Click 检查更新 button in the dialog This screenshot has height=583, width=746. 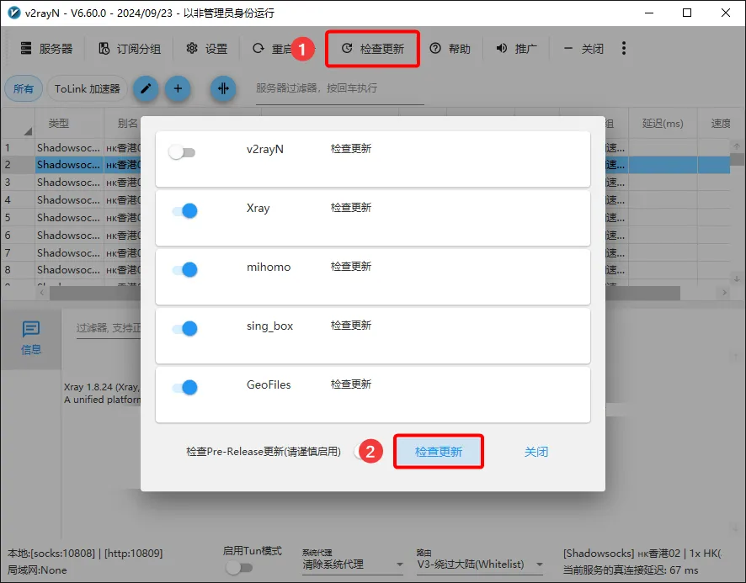coord(439,452)
